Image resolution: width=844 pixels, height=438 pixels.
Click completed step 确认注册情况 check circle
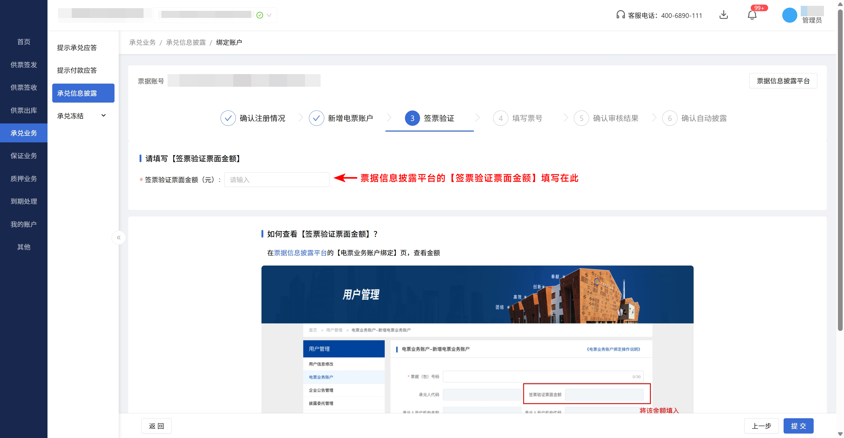[228, 118]
